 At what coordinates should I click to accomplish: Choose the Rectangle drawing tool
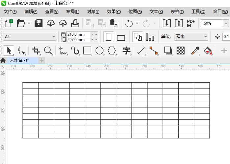coord(87,51)
